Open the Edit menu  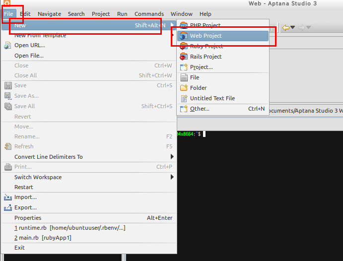click(25, 14)
